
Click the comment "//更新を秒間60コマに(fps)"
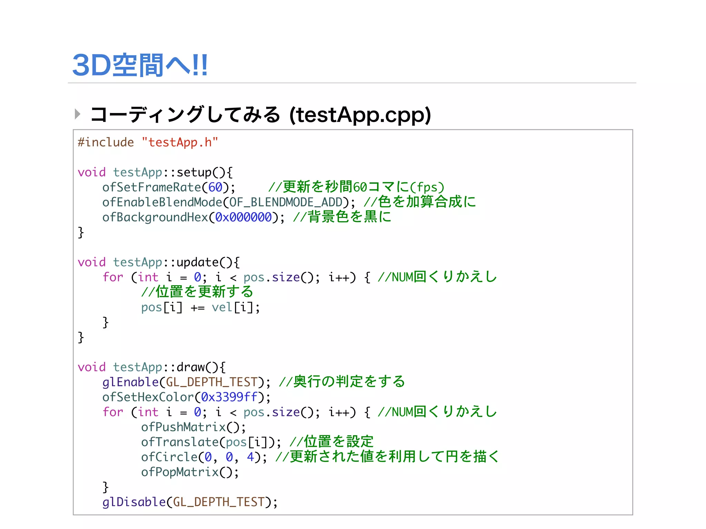coord(356,187)
